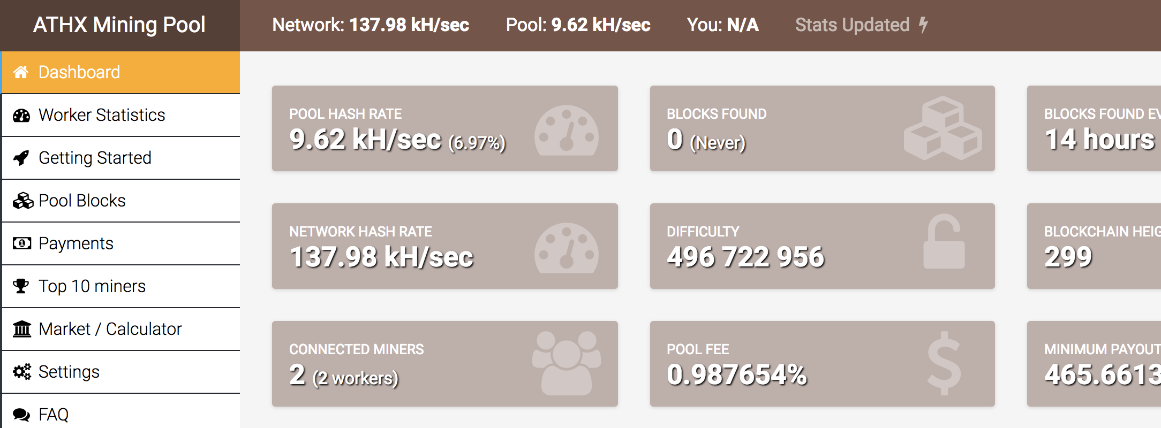The width and height of the screenshot is (1161, 428).
Task: Click the ATHX Mining Pool title
Action: pos(119,25)
